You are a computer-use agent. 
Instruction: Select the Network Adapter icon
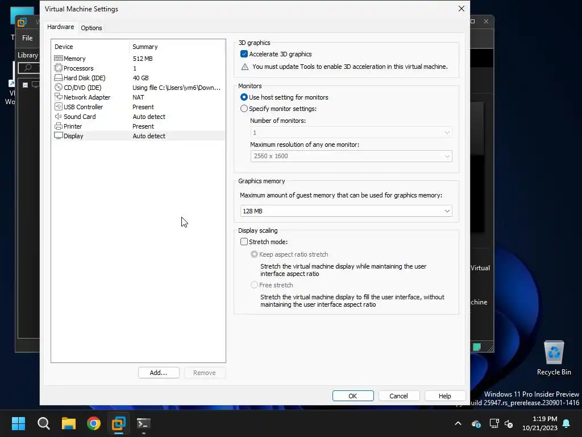click(x=59, y=97)
